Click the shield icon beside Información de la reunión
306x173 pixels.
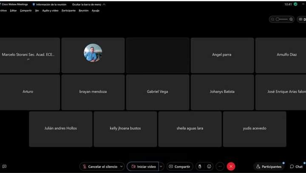34,4
